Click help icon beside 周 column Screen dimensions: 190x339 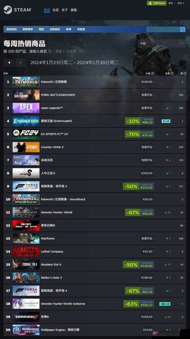(185, 74)
